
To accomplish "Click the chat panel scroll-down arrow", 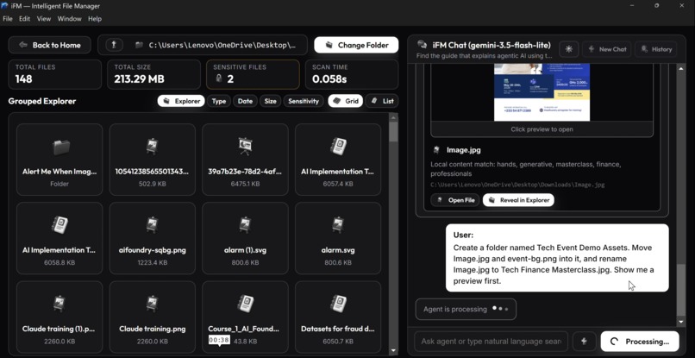I will (x=681, y=322).
